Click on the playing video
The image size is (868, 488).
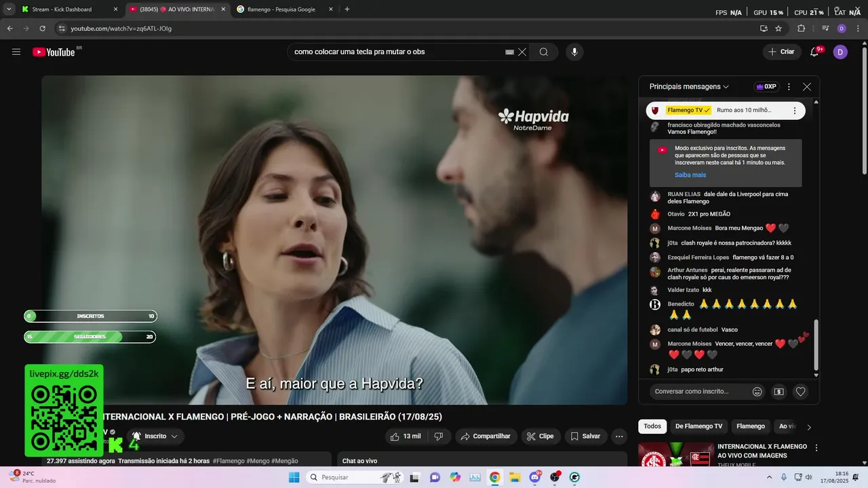pos(334,240)
